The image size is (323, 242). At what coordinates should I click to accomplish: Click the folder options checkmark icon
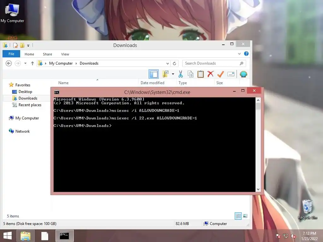click(165, 74)
